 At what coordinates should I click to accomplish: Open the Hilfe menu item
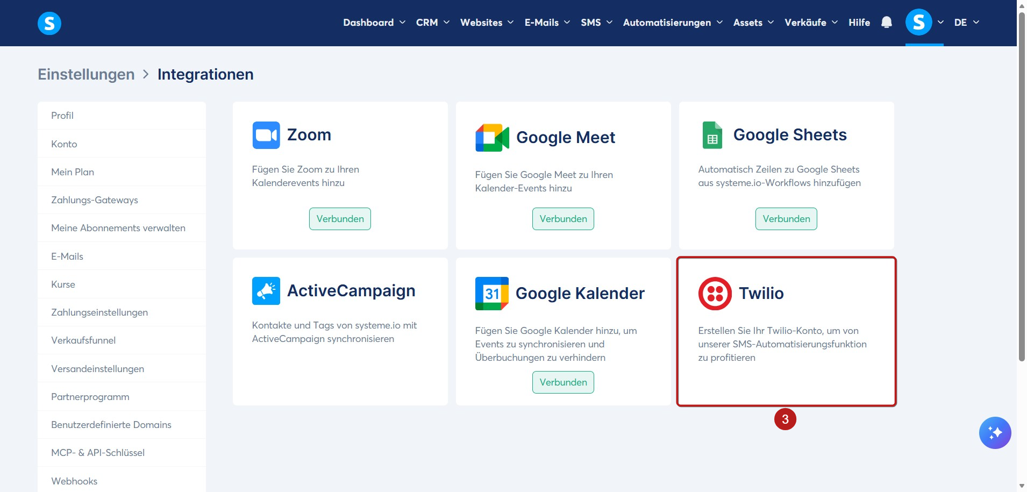(x=859, y=23)
